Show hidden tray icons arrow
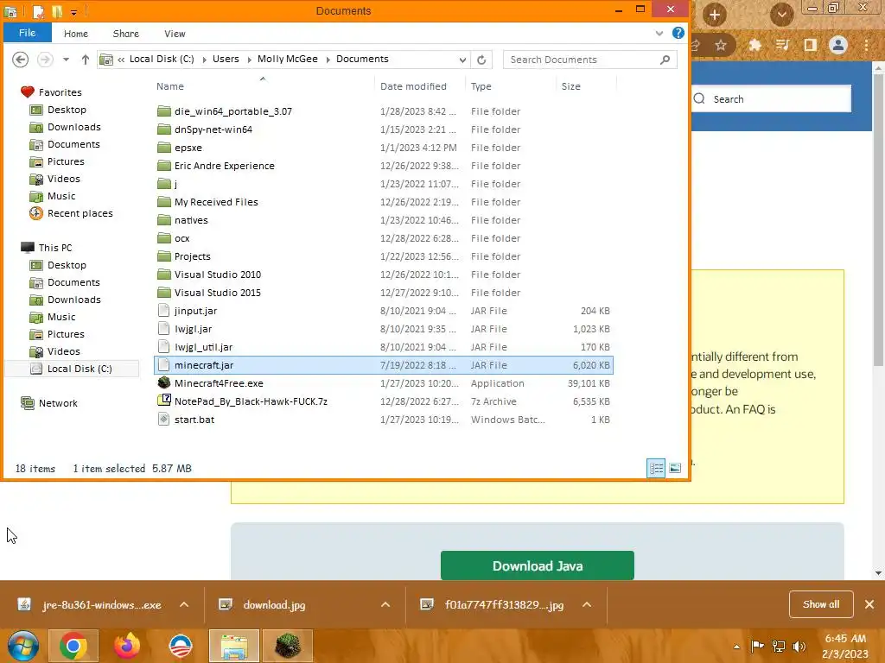 [736, 647]
